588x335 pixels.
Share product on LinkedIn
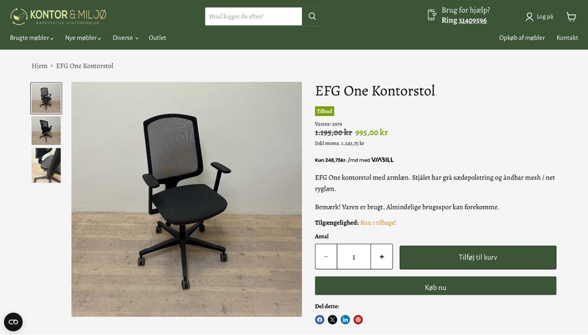345,320
